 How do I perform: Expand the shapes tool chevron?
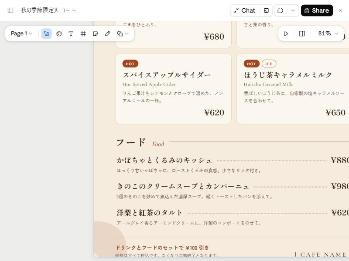tap(127, 33)
